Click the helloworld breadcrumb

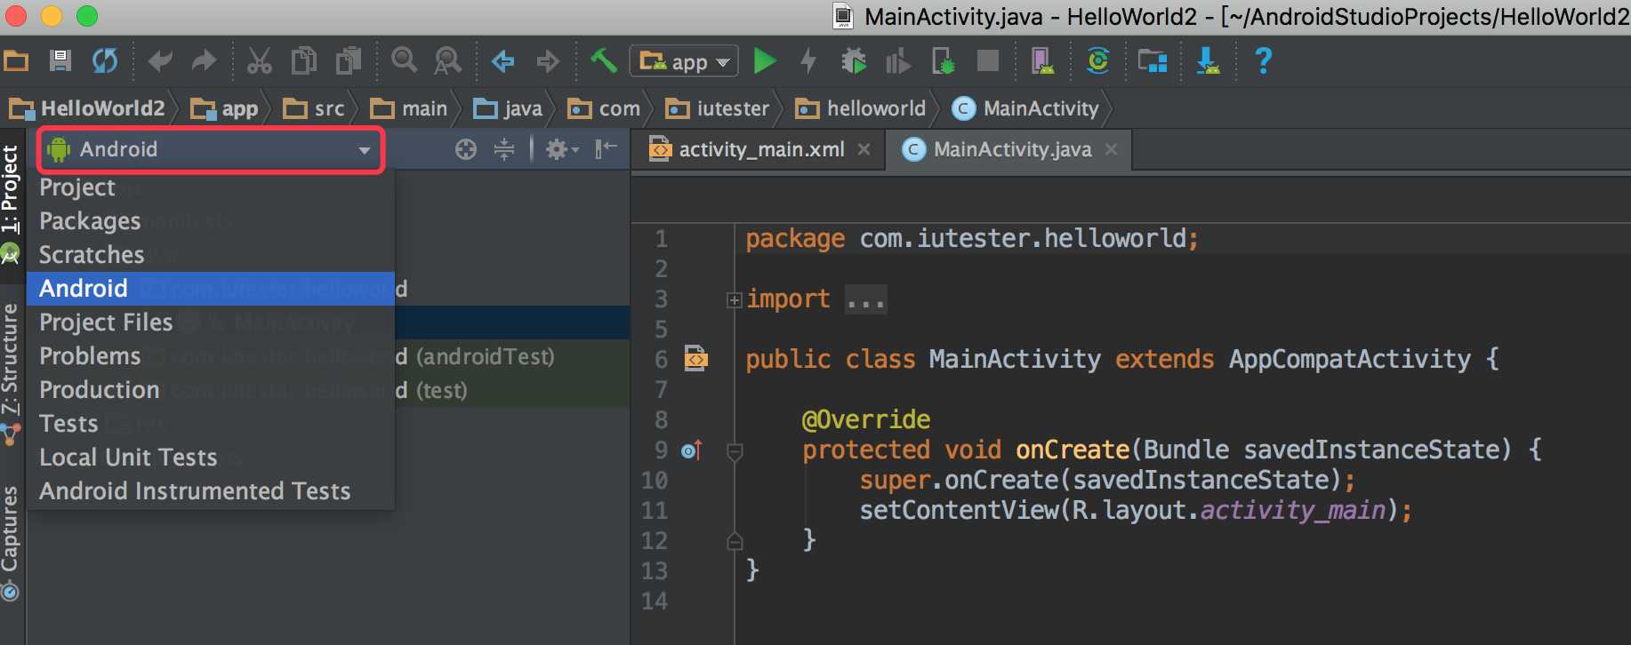(x=861, y=109)
